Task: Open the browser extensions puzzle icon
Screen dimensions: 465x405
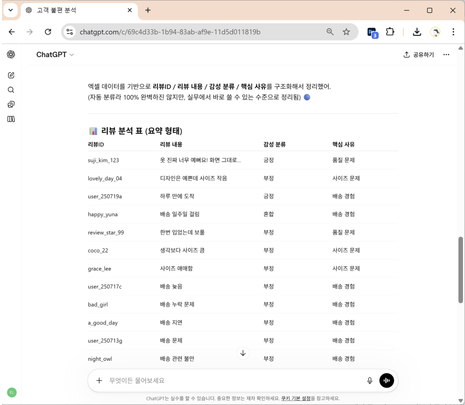Action: coord(391,32)
